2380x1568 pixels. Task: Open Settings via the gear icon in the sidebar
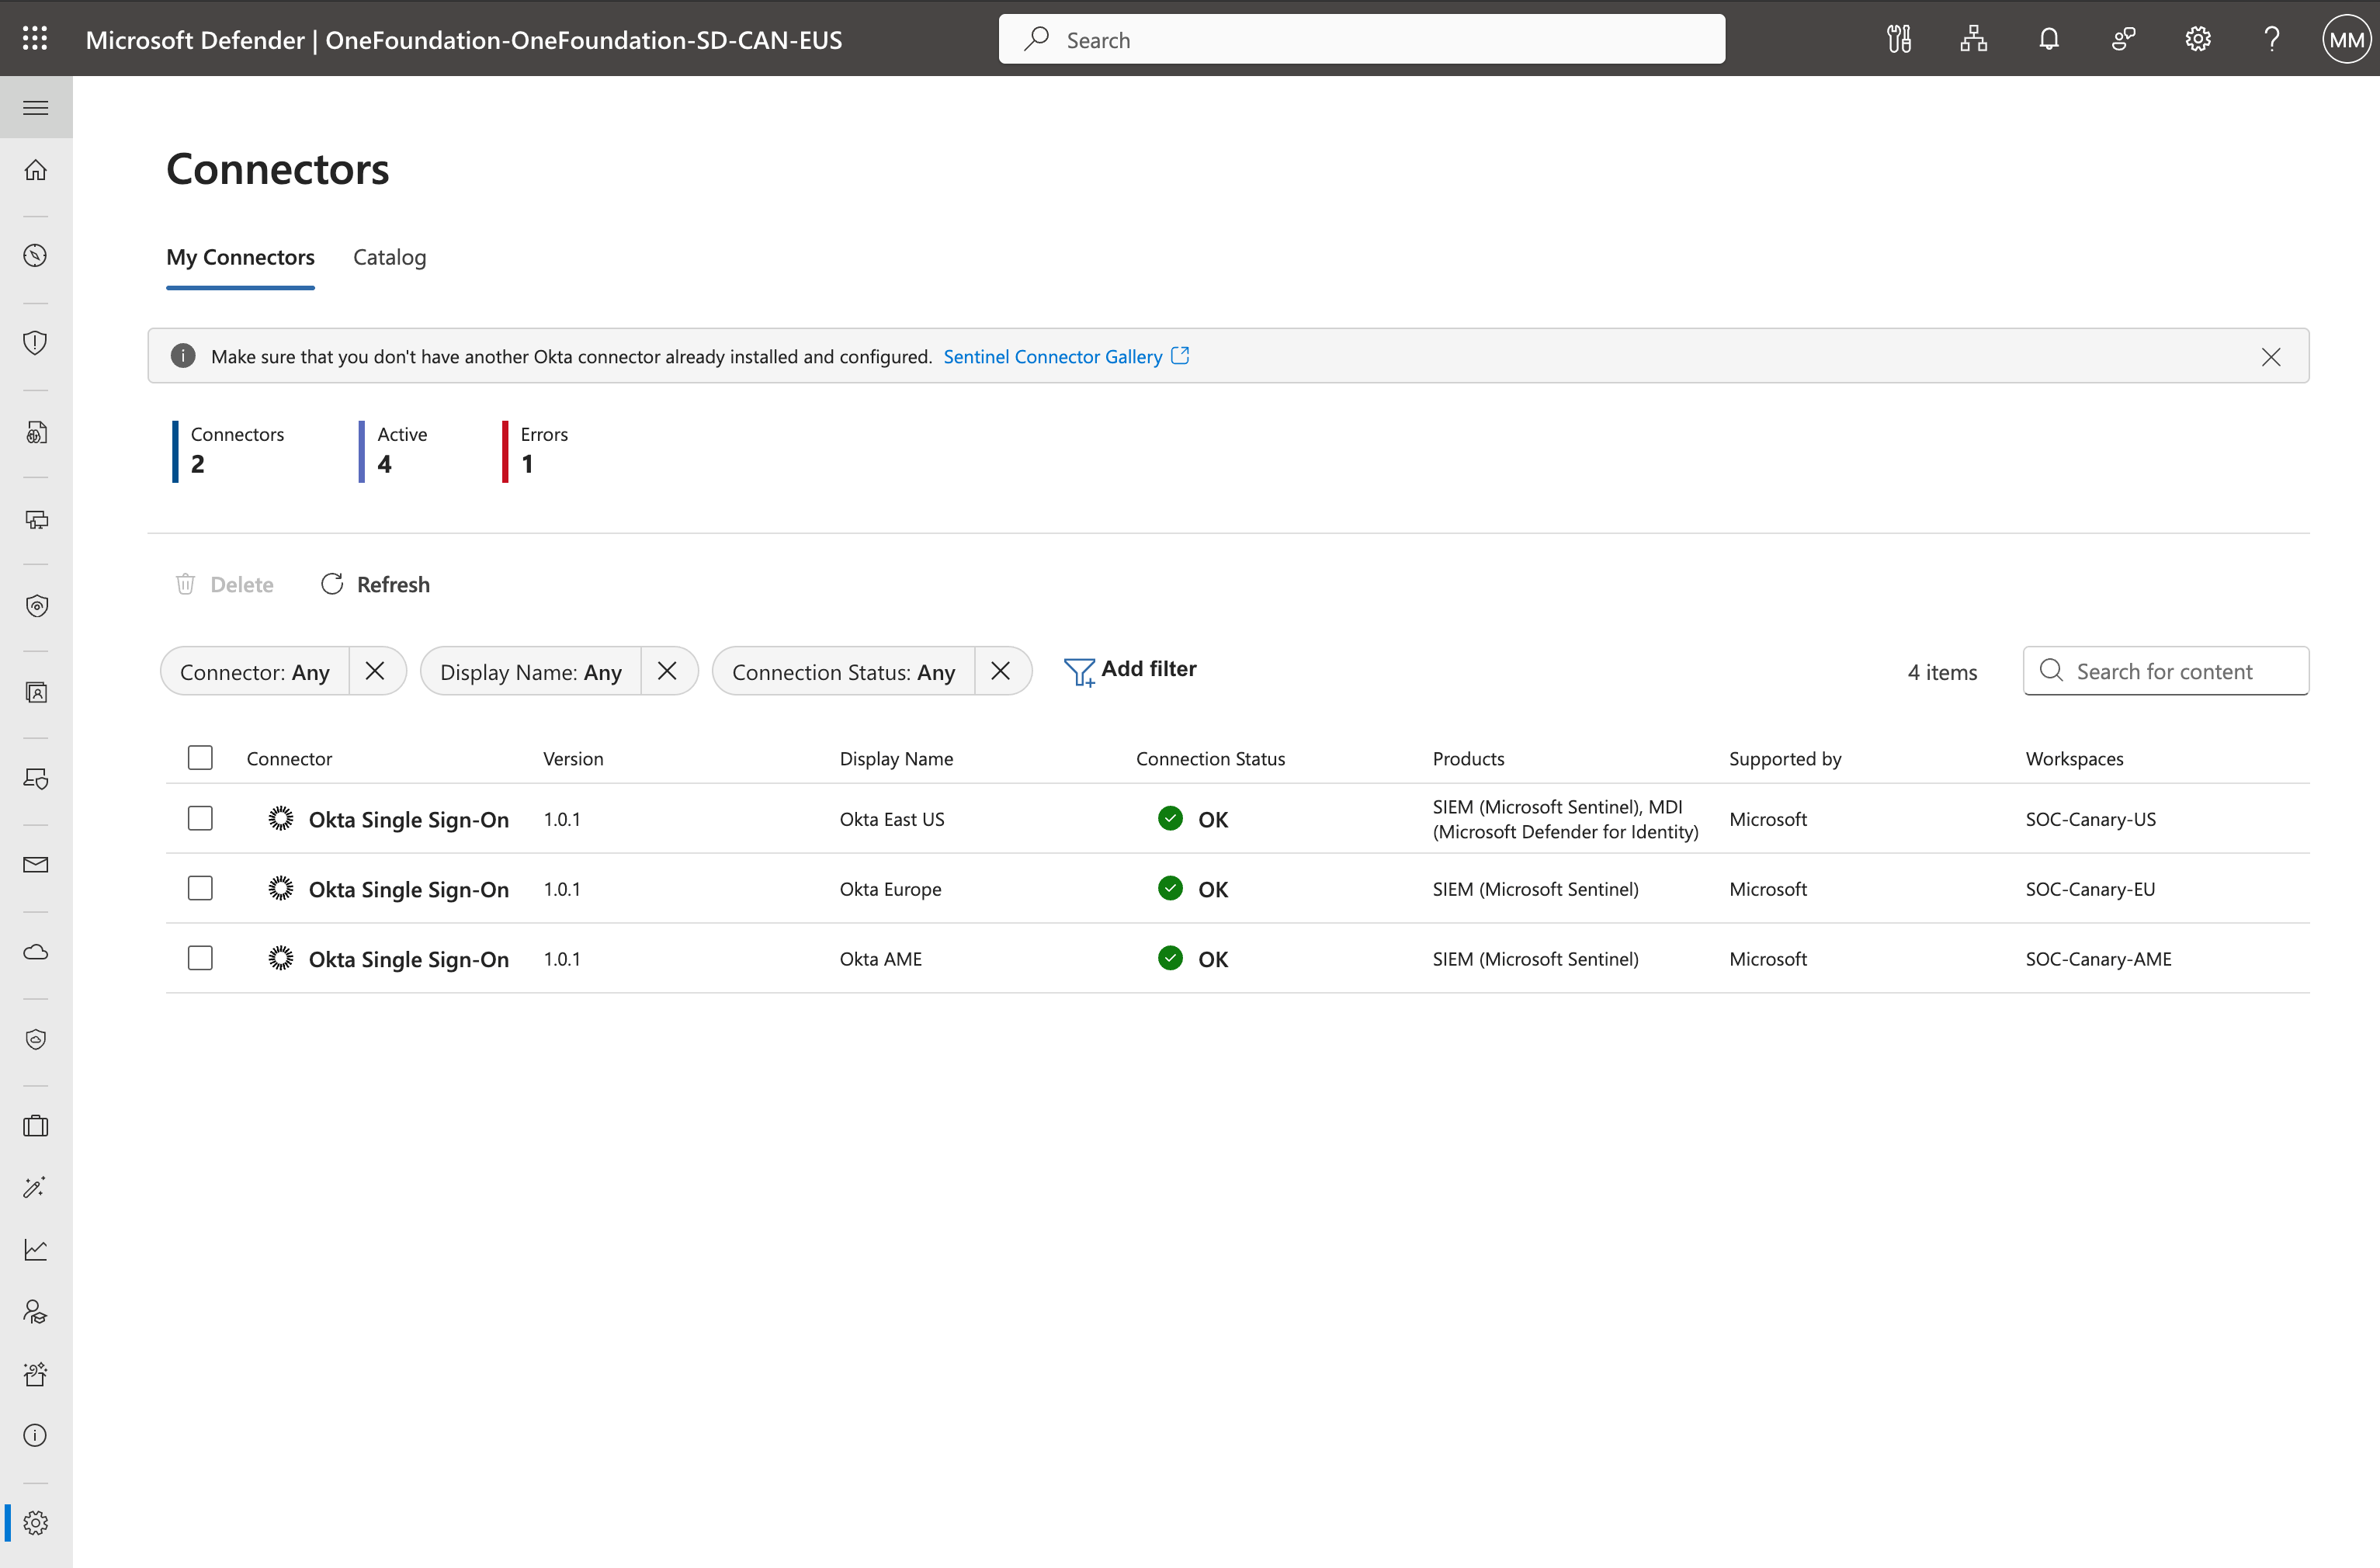[36, 1523]
